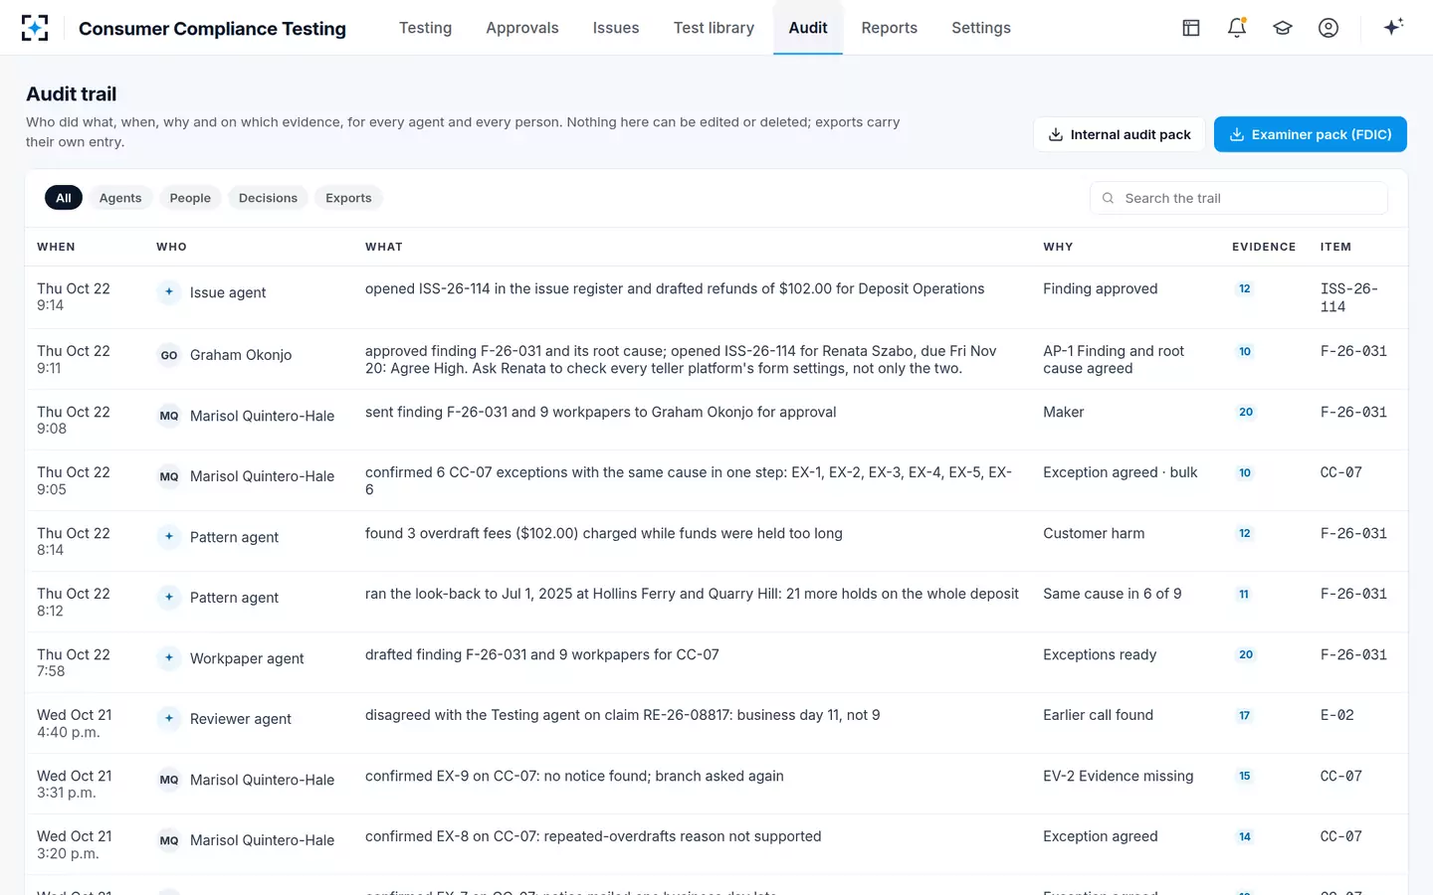1433x895 pixels.
Task: Open evidence badge 15 on the EX-9 row
Action: (x=1245, y=777)
